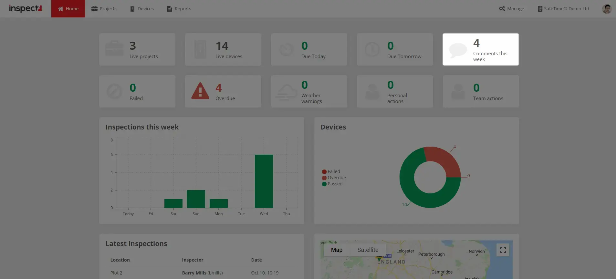This screenshot has width=616, height=279.
Task: Click the Due Tomorrow clock icon
Action: tap(372, 49)
